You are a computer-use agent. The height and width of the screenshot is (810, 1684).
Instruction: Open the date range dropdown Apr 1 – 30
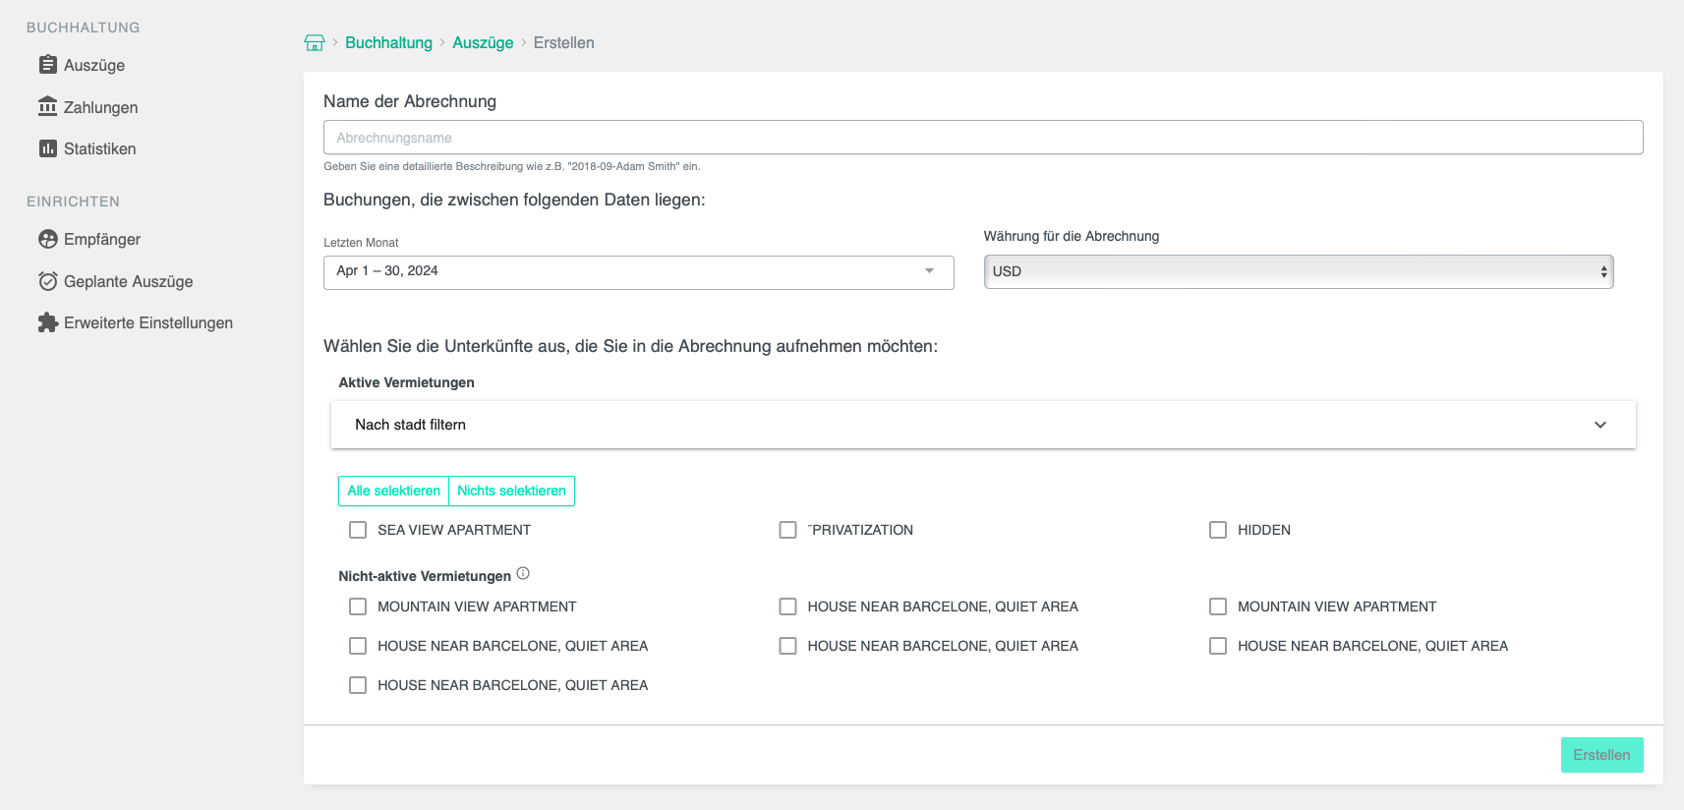pos(638,272)
